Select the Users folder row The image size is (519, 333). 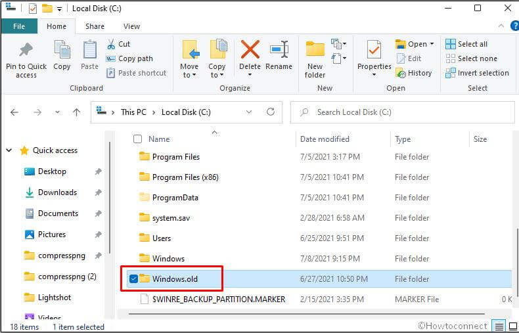coord(319,238)
